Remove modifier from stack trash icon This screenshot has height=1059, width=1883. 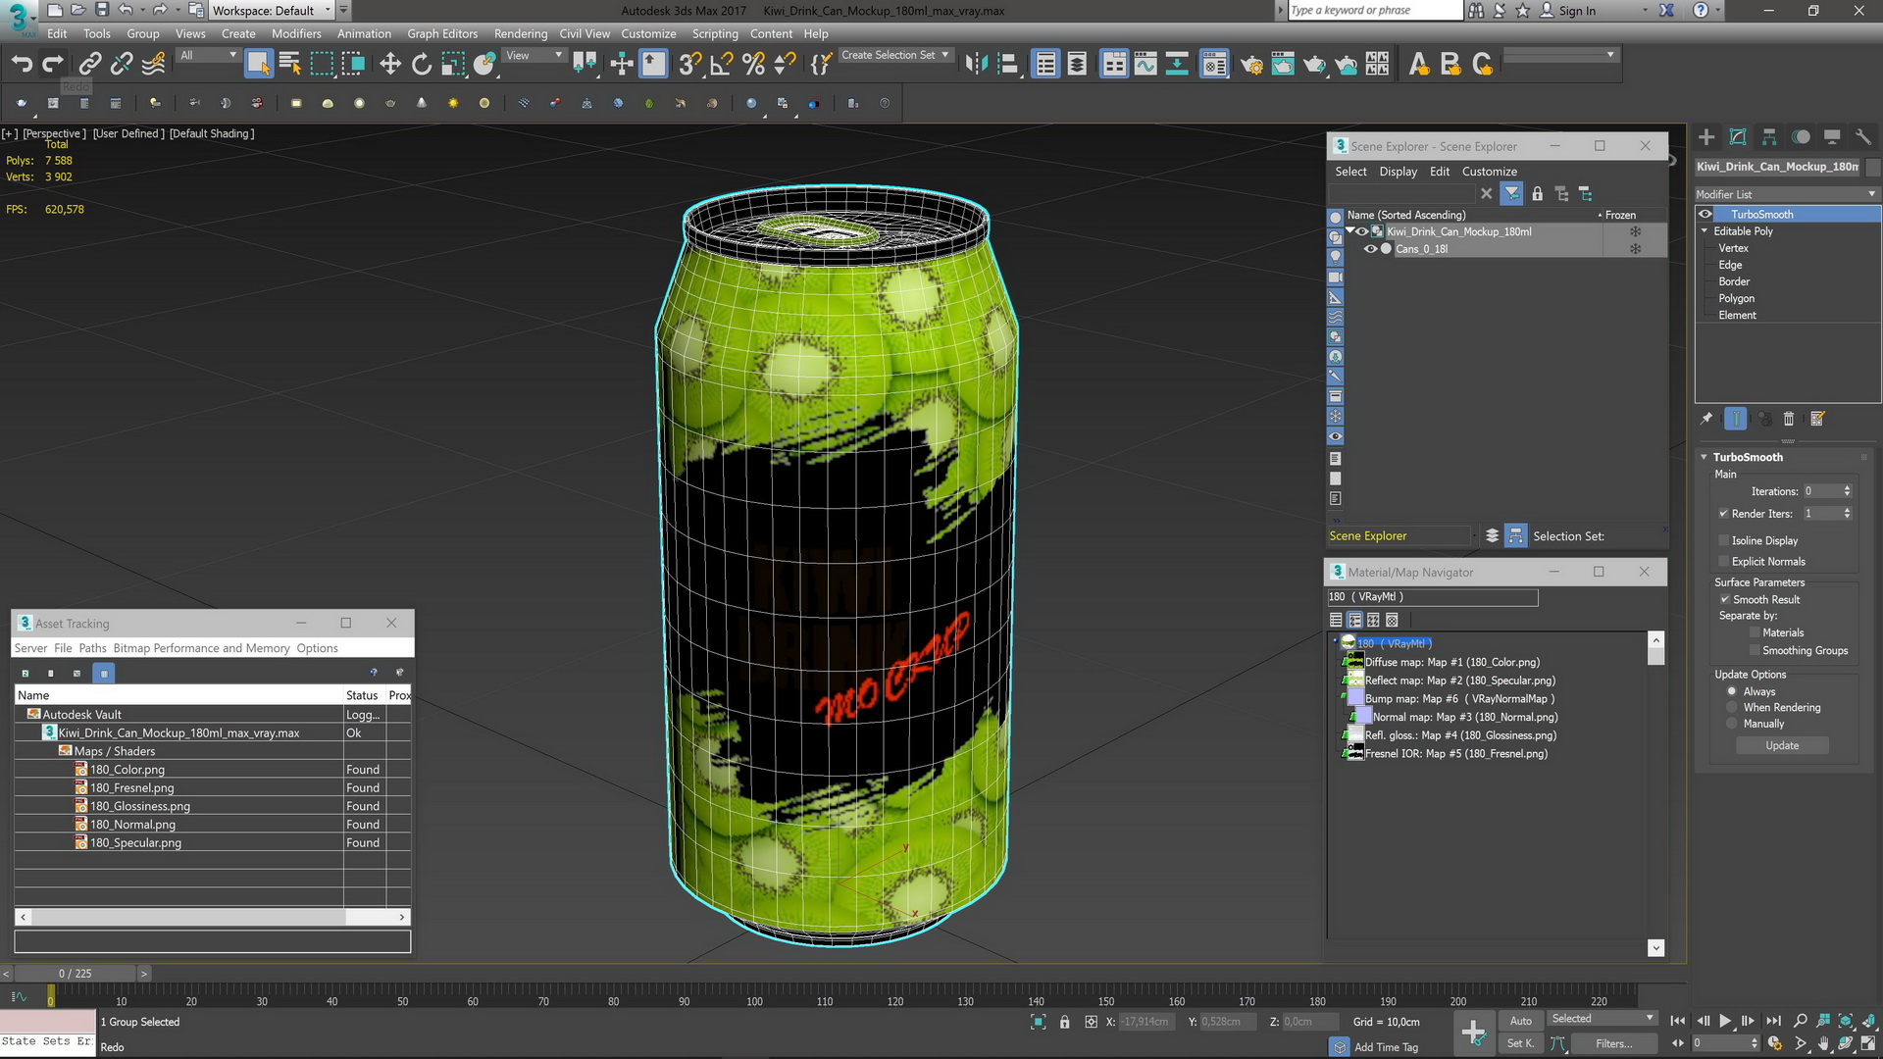click(1788, 419)
